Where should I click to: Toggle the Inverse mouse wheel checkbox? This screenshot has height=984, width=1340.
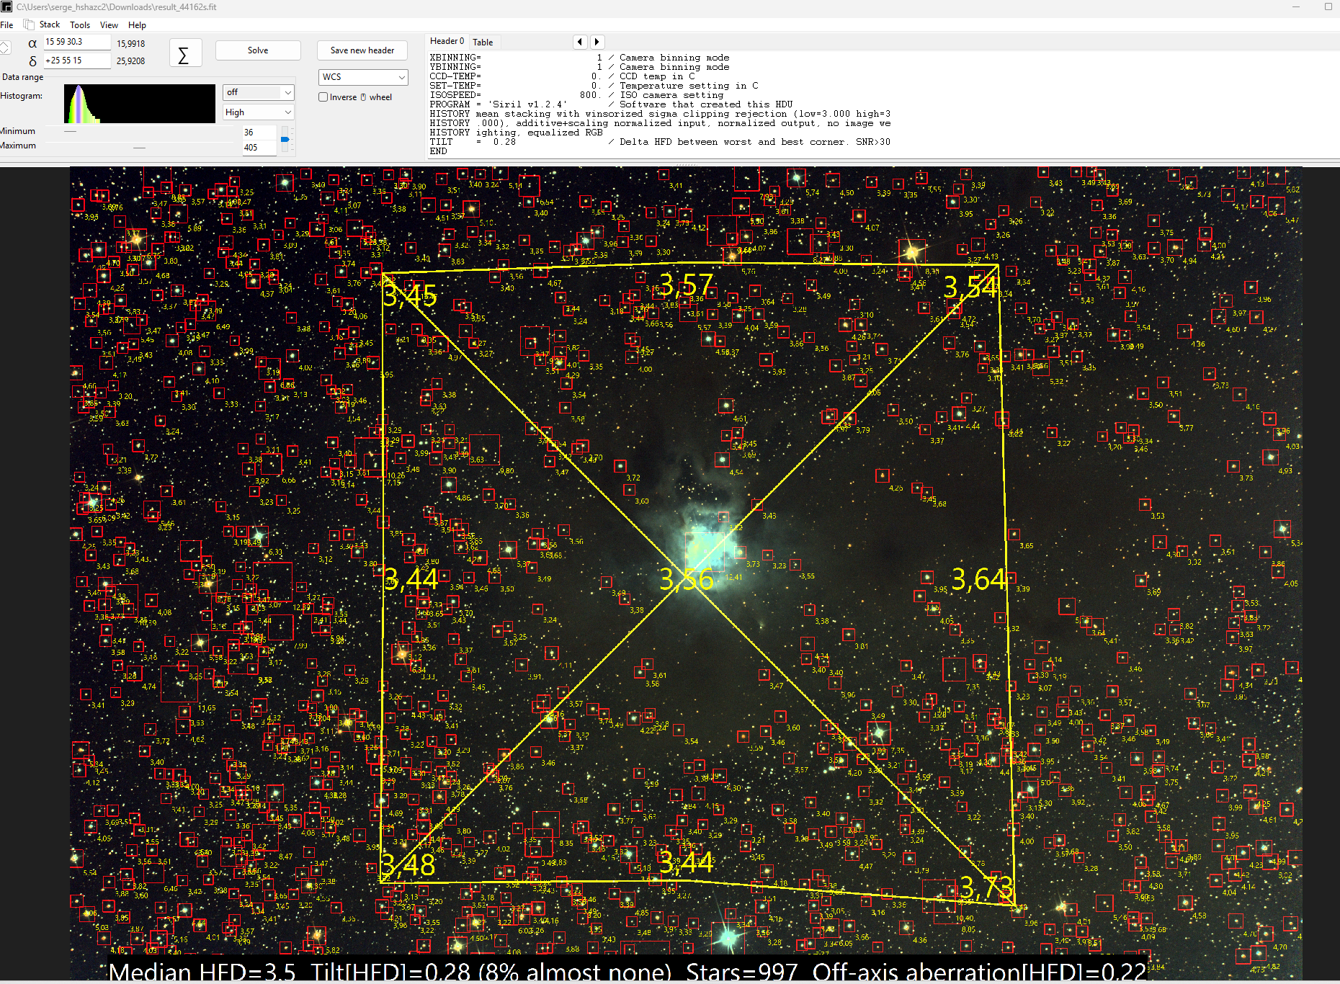coord(323,97)
